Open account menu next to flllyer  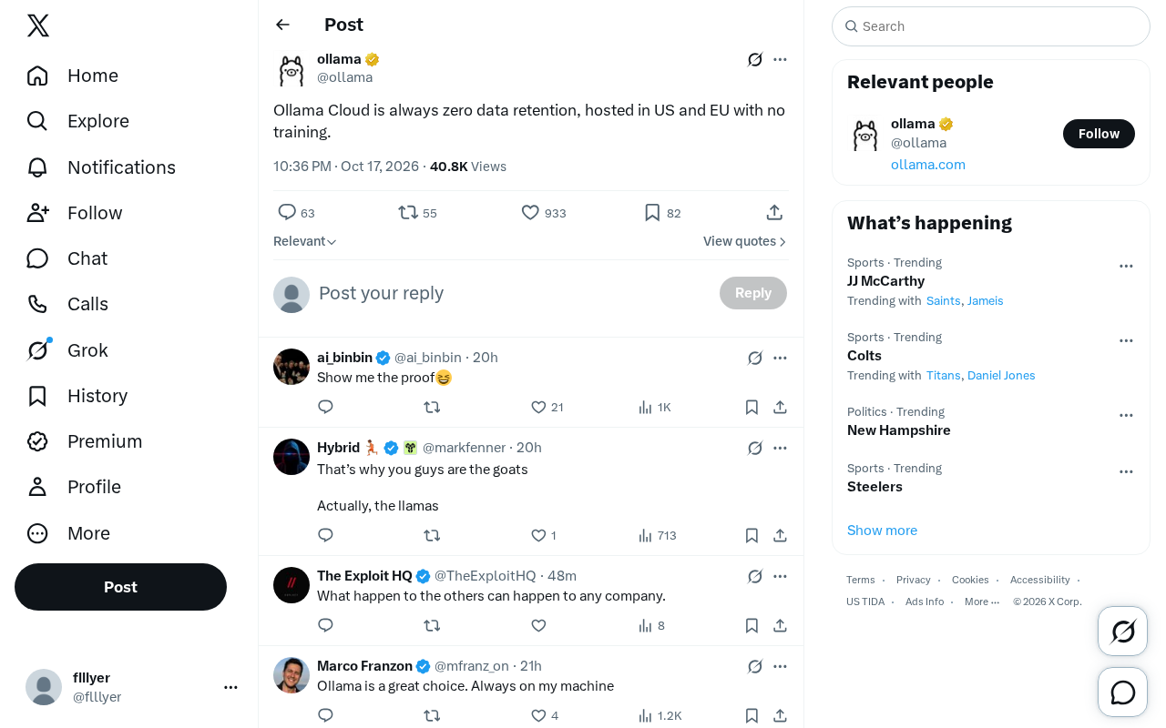(230, 687)
